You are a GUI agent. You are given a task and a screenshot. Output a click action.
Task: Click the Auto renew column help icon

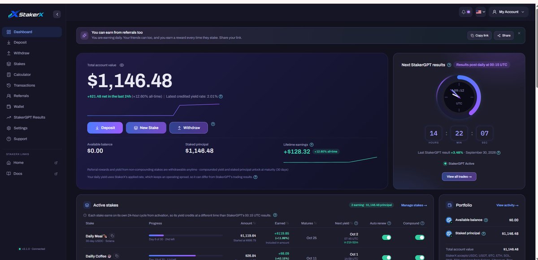click(x=389, y=223)
